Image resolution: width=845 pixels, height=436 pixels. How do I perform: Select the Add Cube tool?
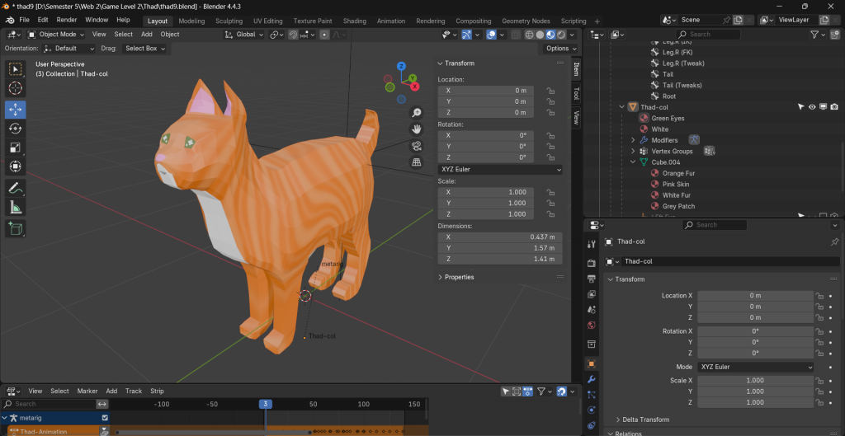(16, 228)
